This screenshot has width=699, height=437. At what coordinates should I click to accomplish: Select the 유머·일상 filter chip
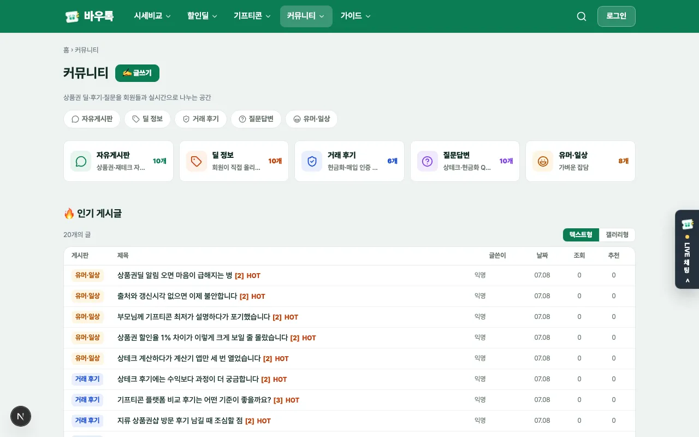point(311,119)
